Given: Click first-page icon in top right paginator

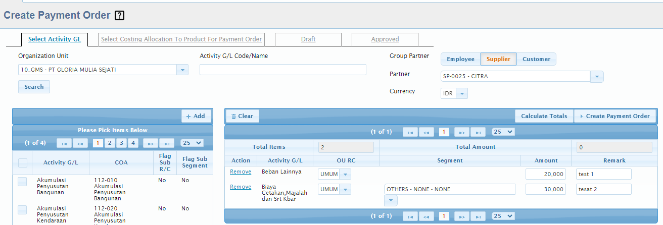Looking at the screenshot, I should tap(410, 132).
